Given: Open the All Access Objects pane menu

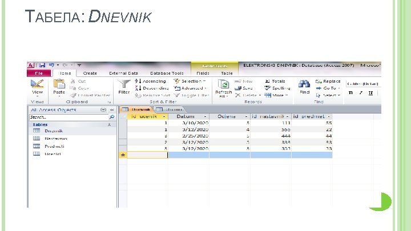Looking at the screenshot, I should 103,110.
